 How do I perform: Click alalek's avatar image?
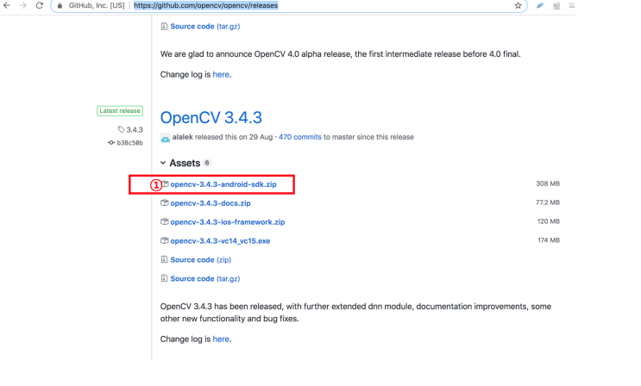(165, 138)
